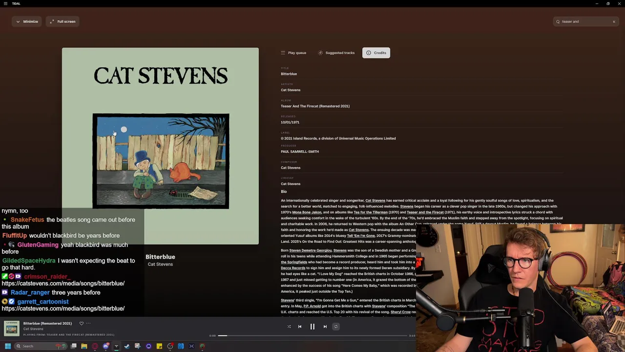Open File Explorer from the taskbar
The height and width of the screenshot is (352, 625).
[x=84, y=346]
